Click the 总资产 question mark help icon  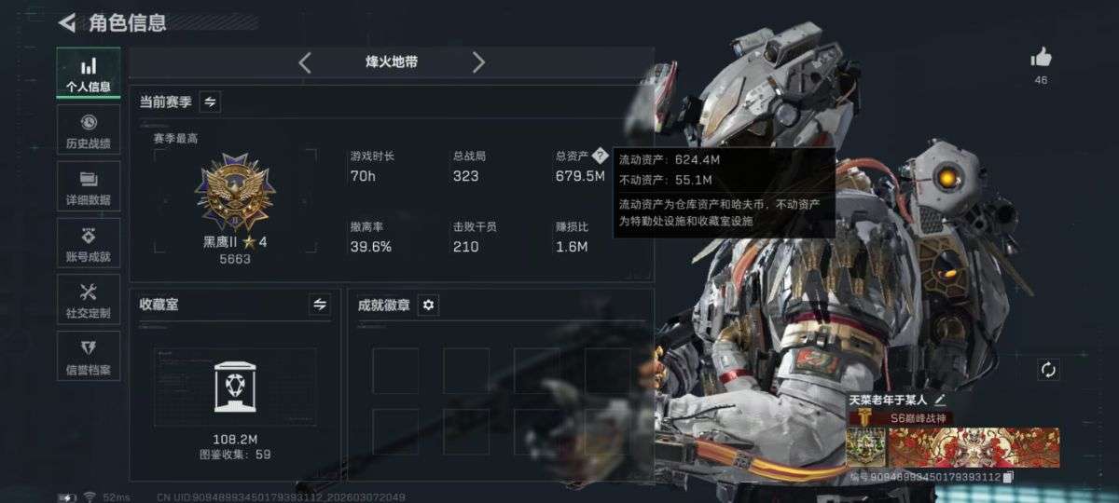pyautogui.click(x=600, y=155)
